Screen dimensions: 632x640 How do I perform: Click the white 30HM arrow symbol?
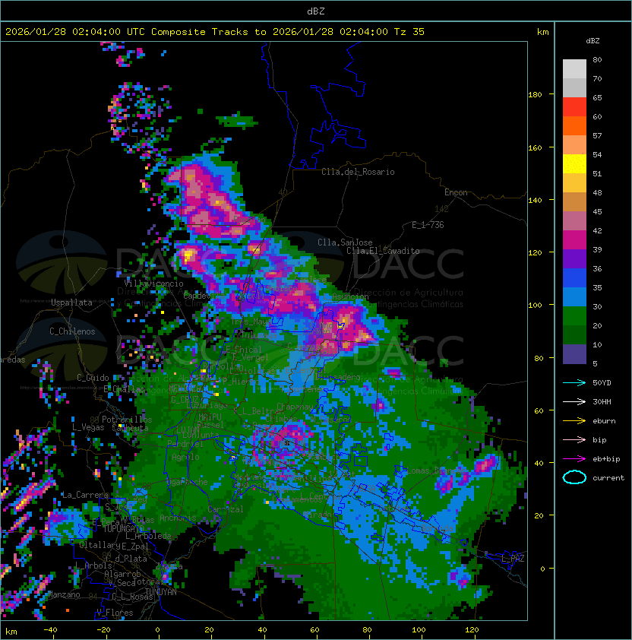coord(574,401)
